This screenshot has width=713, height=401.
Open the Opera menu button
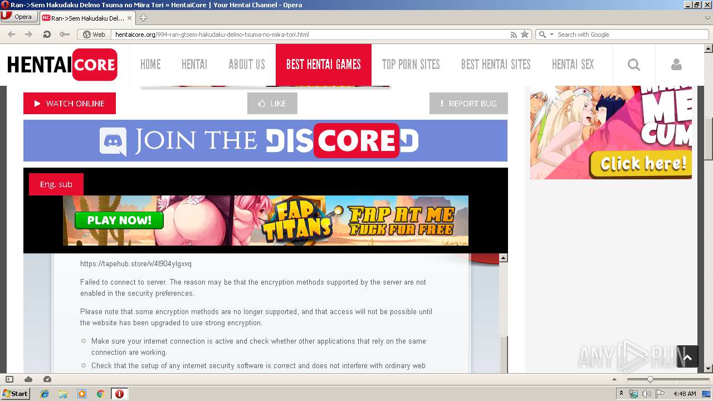point(19,17)
